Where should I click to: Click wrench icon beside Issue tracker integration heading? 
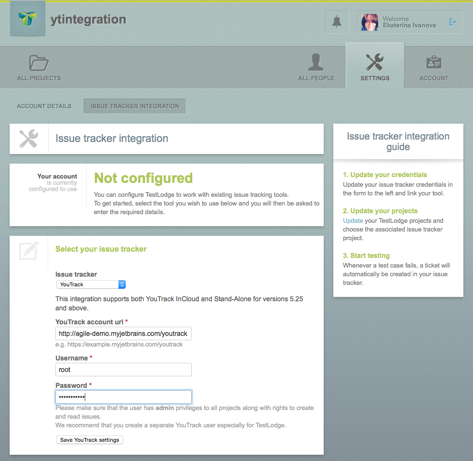click(x=28, y=139)
